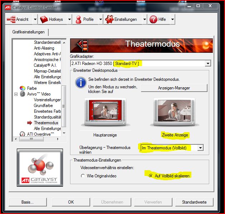This screenshot has width=225, height=214.
Task: Click the Überlagerung Theatermodus dropdown arrow
Action: [200, 148]
